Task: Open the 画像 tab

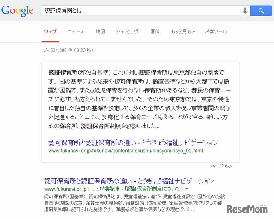Action: (x=155, y=31)
